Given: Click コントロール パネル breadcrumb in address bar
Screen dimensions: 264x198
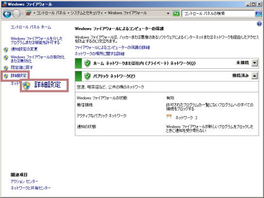Looking at the screenshot, I should click(x=51, y=13).
